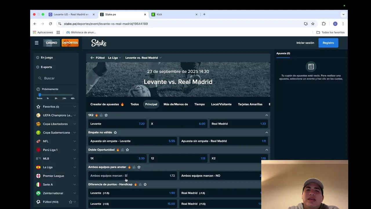The image size is (371, 209).
Task: Select 24h on the Próximamente timeline
Action: tap(64, 98)
